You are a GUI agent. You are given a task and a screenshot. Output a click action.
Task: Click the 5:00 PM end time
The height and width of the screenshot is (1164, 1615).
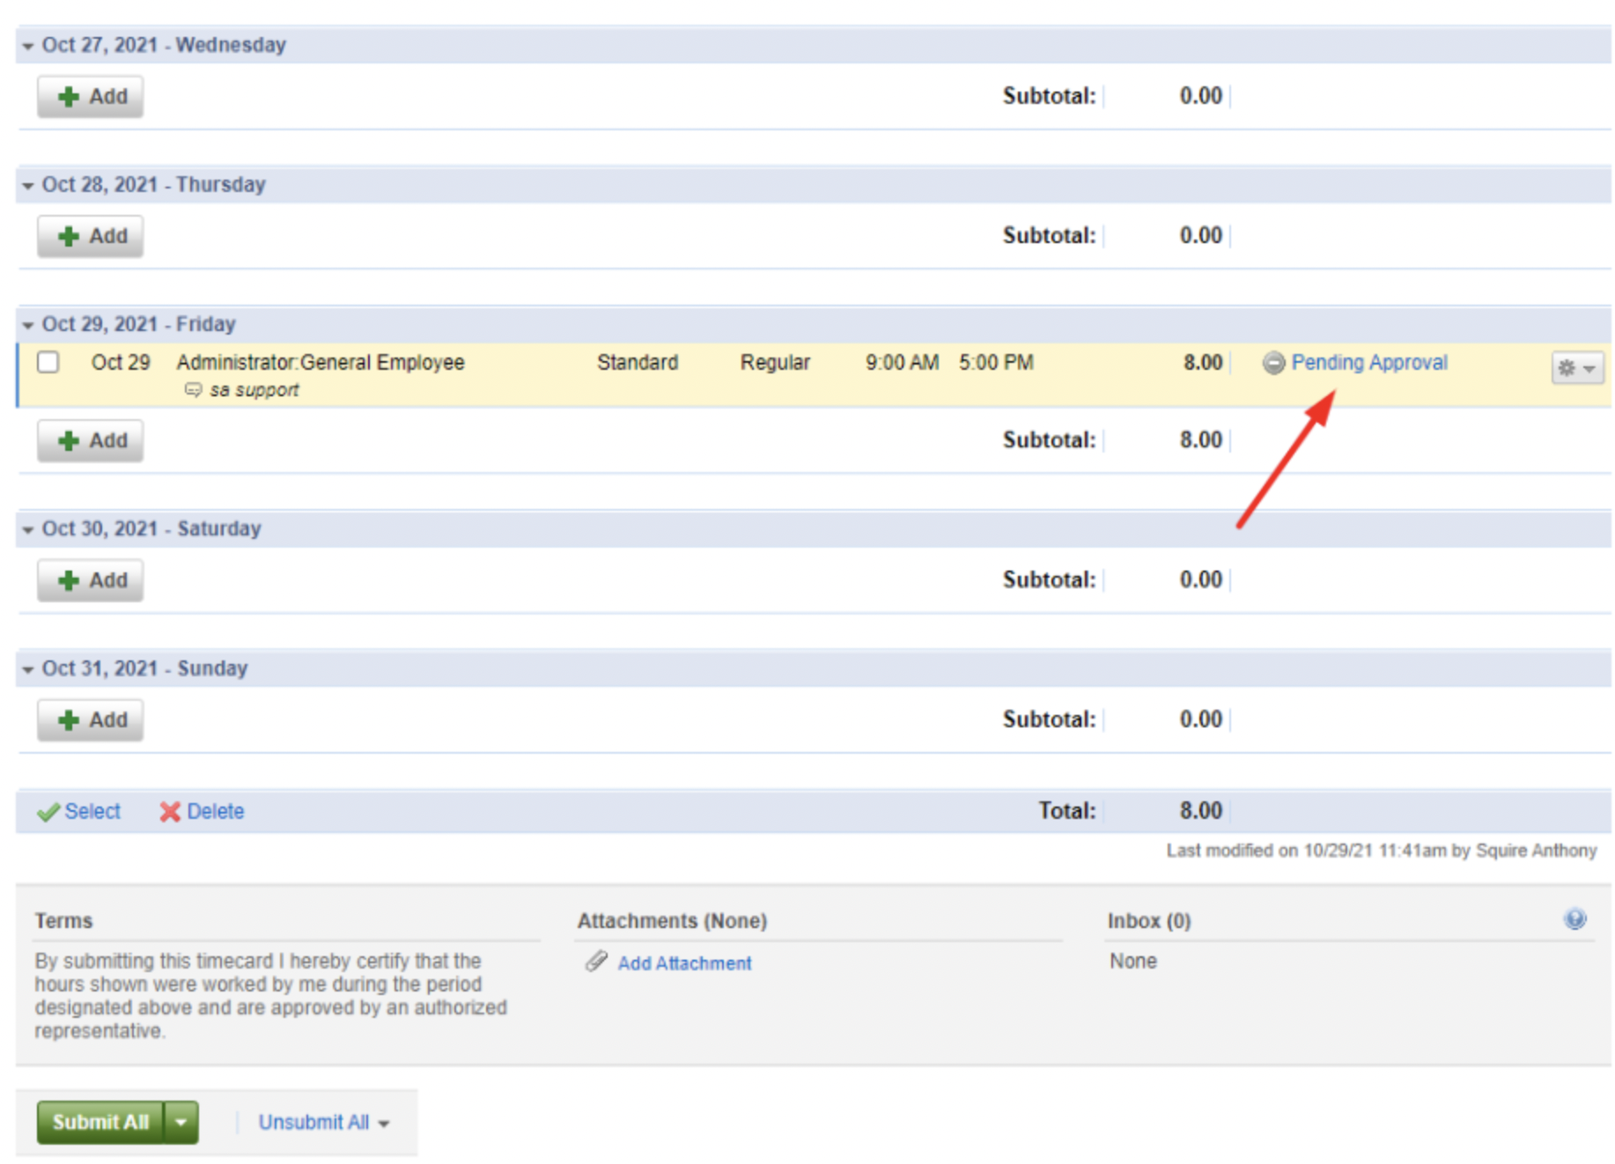tap(996, 363)
